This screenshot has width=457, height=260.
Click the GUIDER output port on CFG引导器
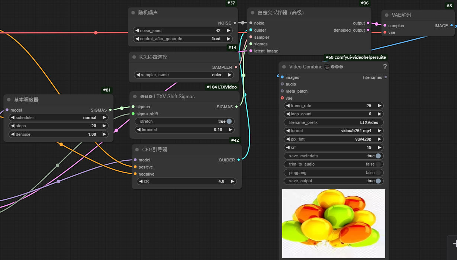(x=238, y=160)
